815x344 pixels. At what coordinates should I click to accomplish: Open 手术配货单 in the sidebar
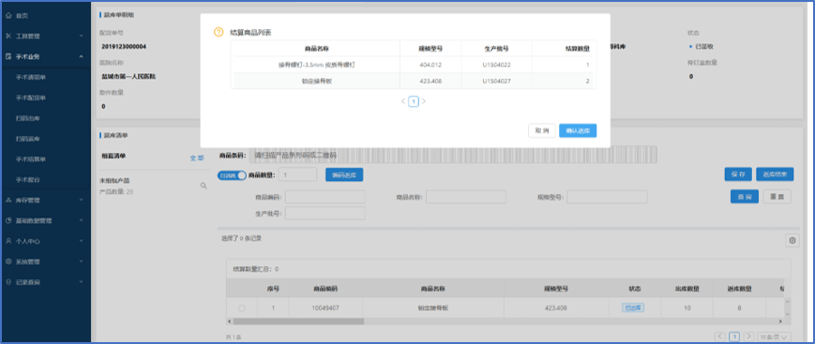[31, 97]
